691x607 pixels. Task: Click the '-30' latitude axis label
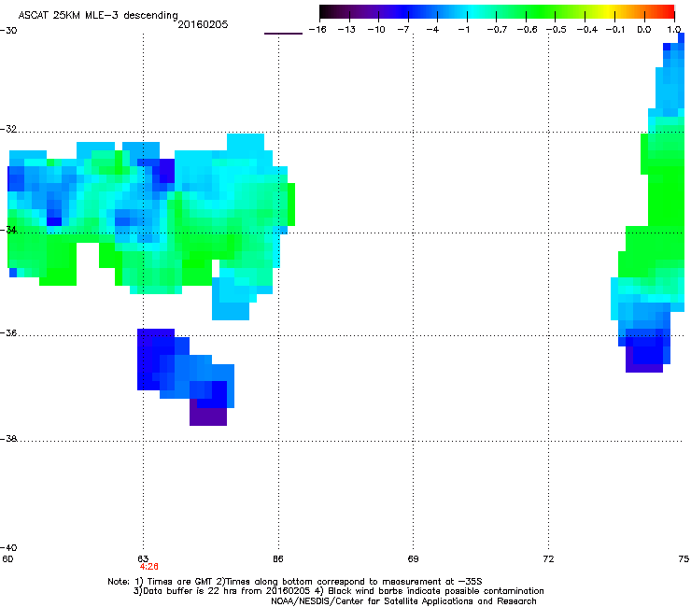point(8,31)
